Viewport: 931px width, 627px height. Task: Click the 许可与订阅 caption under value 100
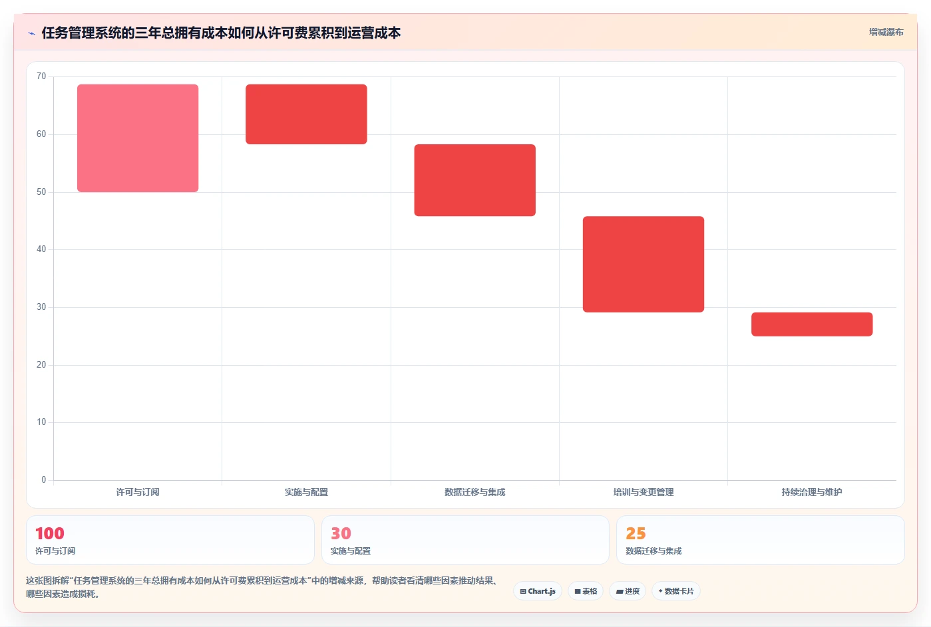coord(55,551)
